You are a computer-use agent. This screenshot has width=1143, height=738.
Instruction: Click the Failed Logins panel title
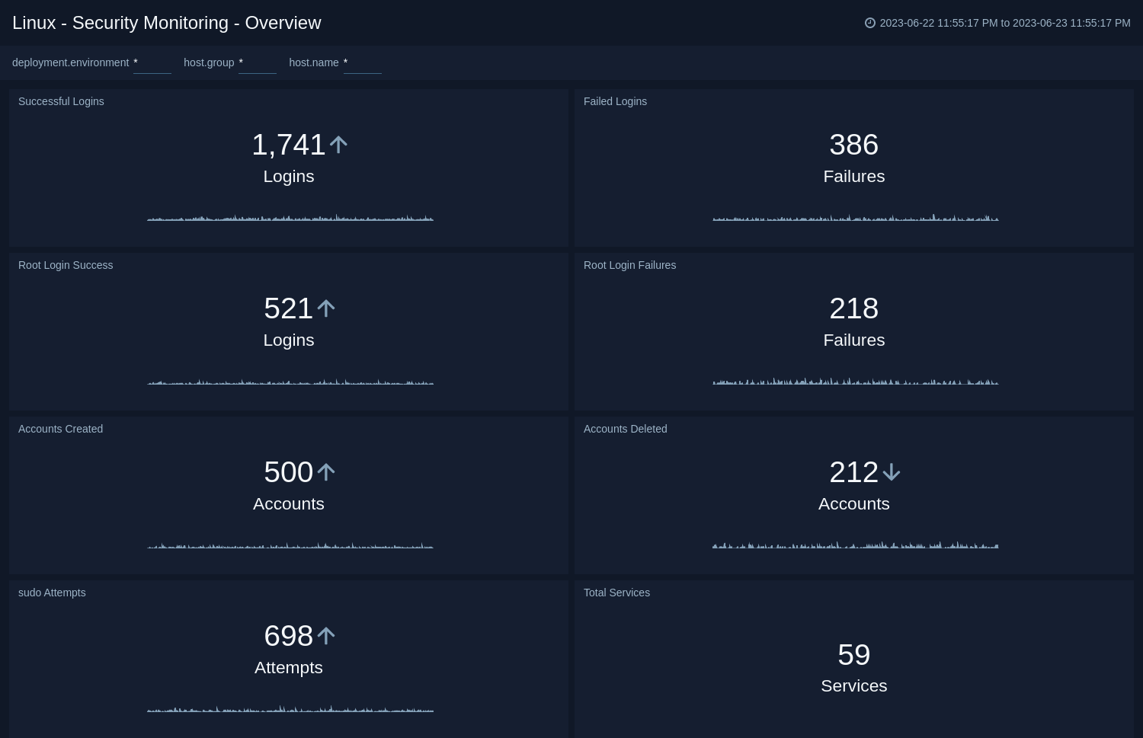point(615,101)
